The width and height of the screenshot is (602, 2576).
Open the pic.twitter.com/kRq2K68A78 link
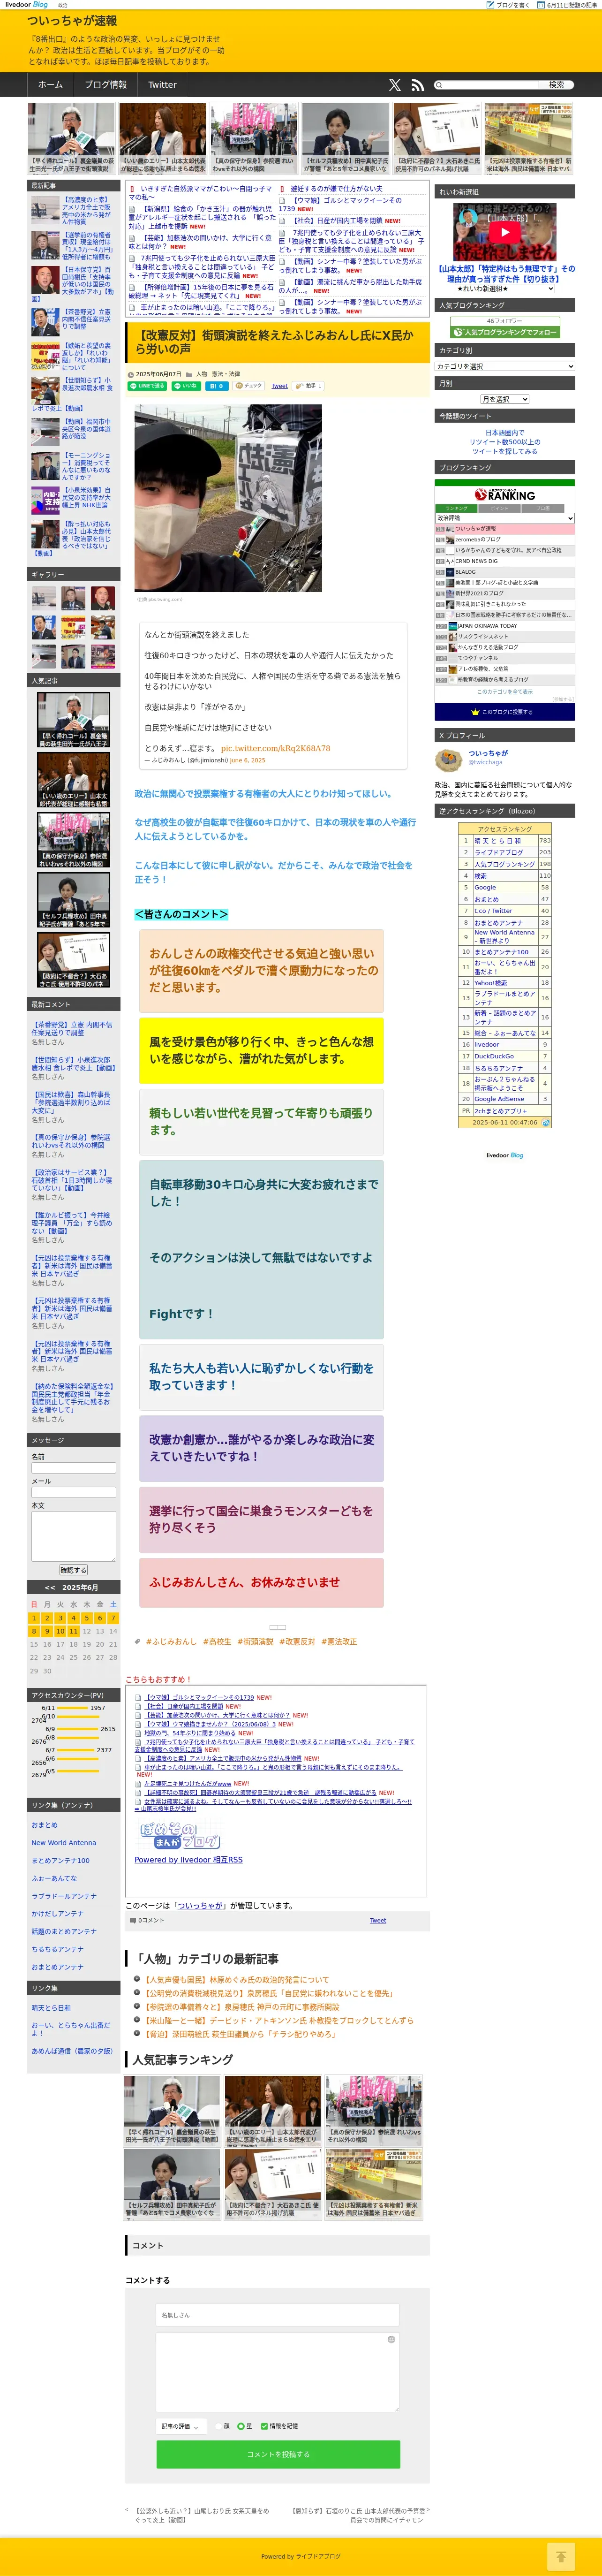275,748
